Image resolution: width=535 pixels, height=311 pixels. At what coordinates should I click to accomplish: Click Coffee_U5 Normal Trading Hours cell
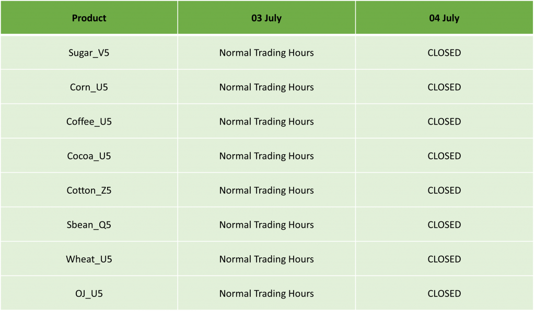click(266, 121)
